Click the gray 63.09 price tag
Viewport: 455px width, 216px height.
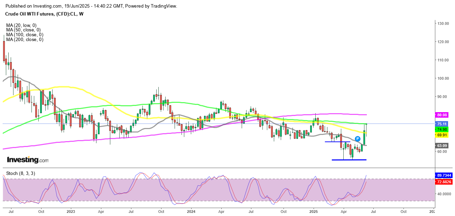pyautogui.click(x=442, y=146)
